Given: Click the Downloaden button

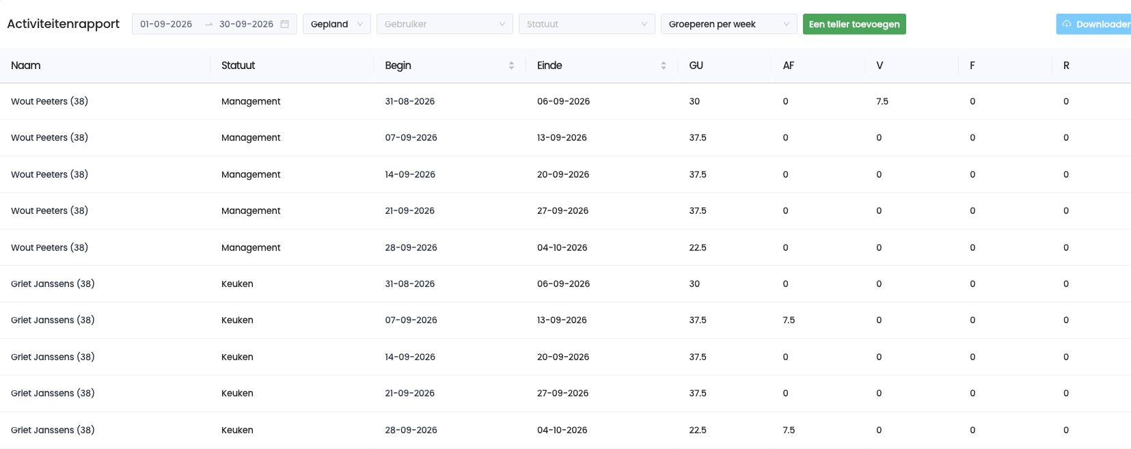Looking at the screenshot, I should pyautogui.click(x=1093, y=24).
